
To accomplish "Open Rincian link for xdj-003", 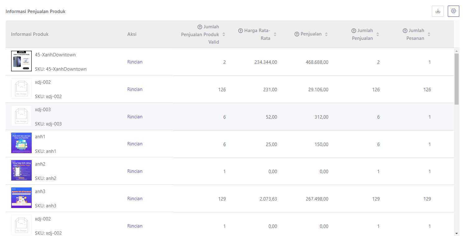I will point(135,117).
